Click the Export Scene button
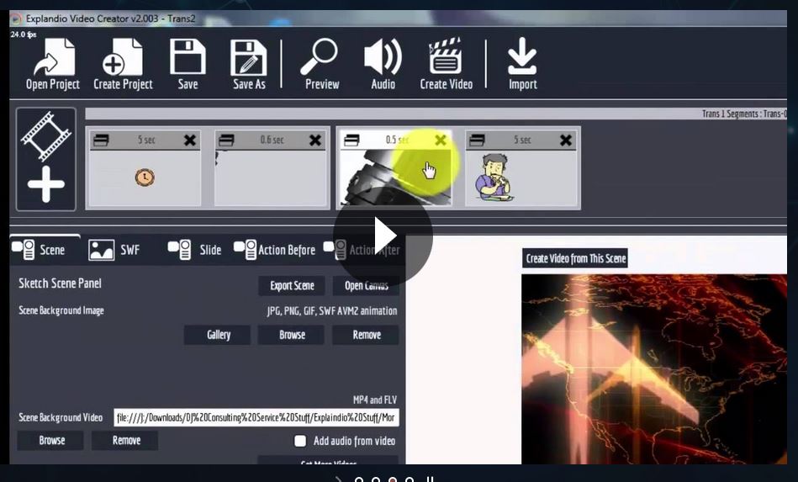Image resolution: width=798 pixels, height=482 pixels. [292, 285]
